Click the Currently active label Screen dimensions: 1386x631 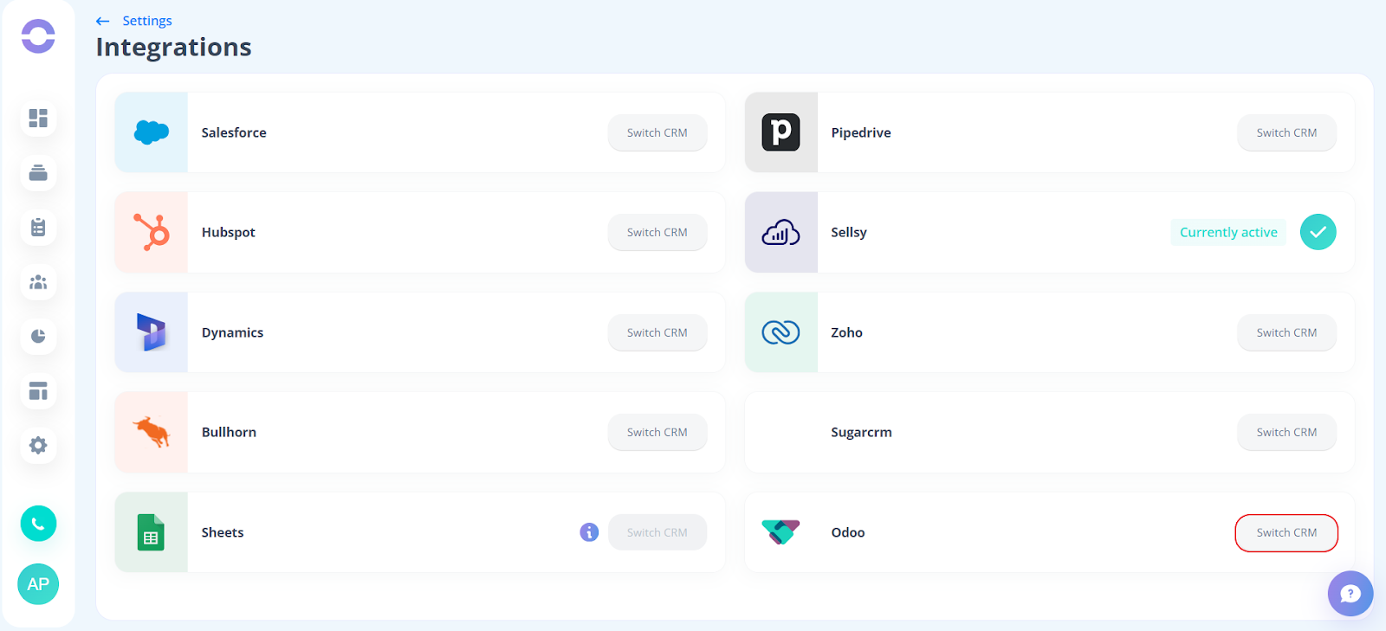pos(1228,232)
